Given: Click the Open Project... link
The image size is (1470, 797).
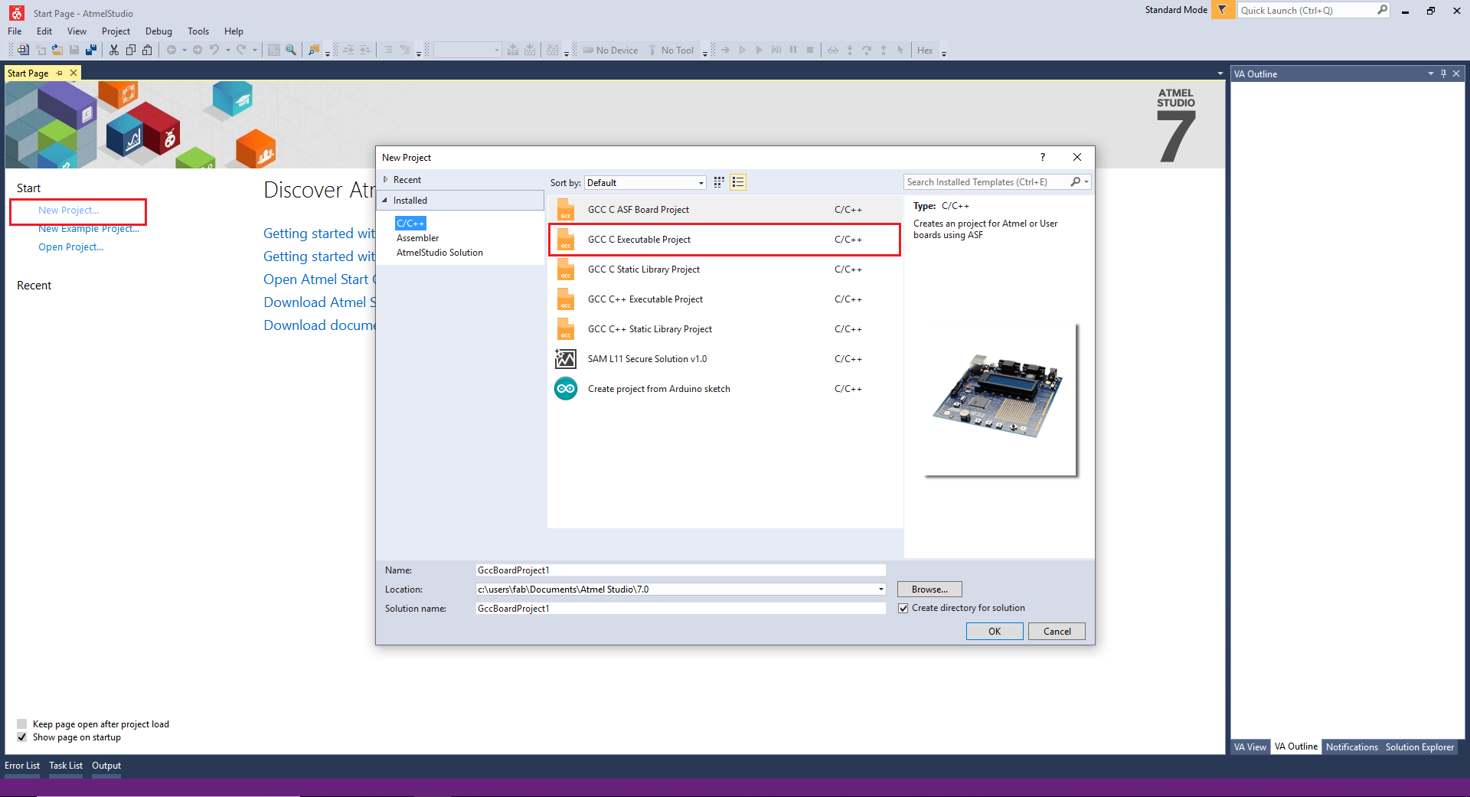Looking at the screenshot, I should pos(70,247).
